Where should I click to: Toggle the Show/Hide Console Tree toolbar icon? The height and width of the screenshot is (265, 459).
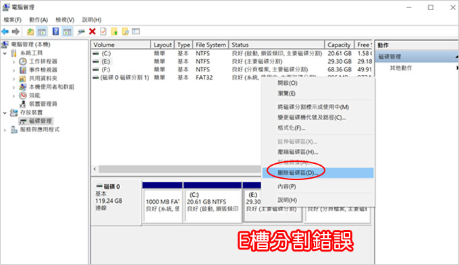[x=42, y=32]
